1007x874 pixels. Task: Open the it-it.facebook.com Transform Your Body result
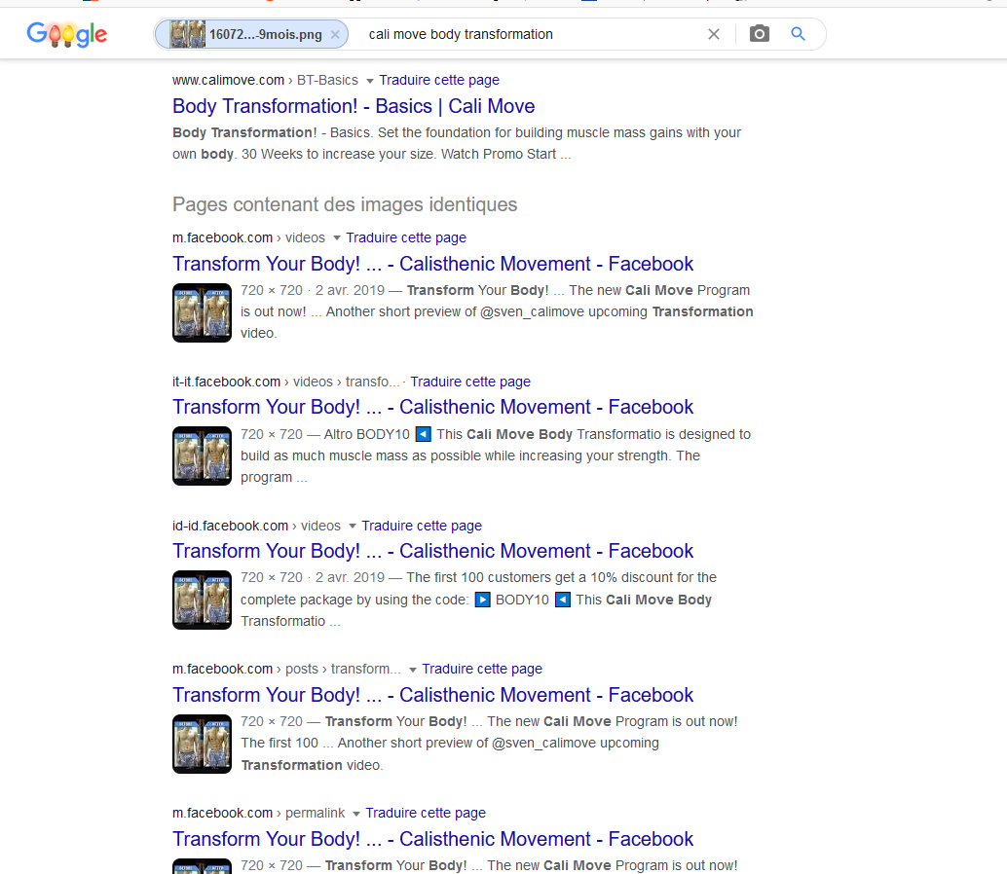click(x=432, y=407)
